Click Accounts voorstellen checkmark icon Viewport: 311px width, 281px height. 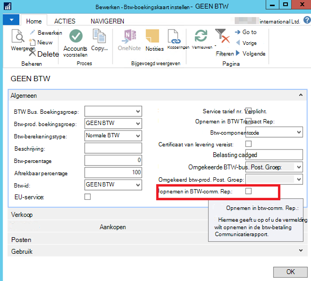tap(76, 36)
